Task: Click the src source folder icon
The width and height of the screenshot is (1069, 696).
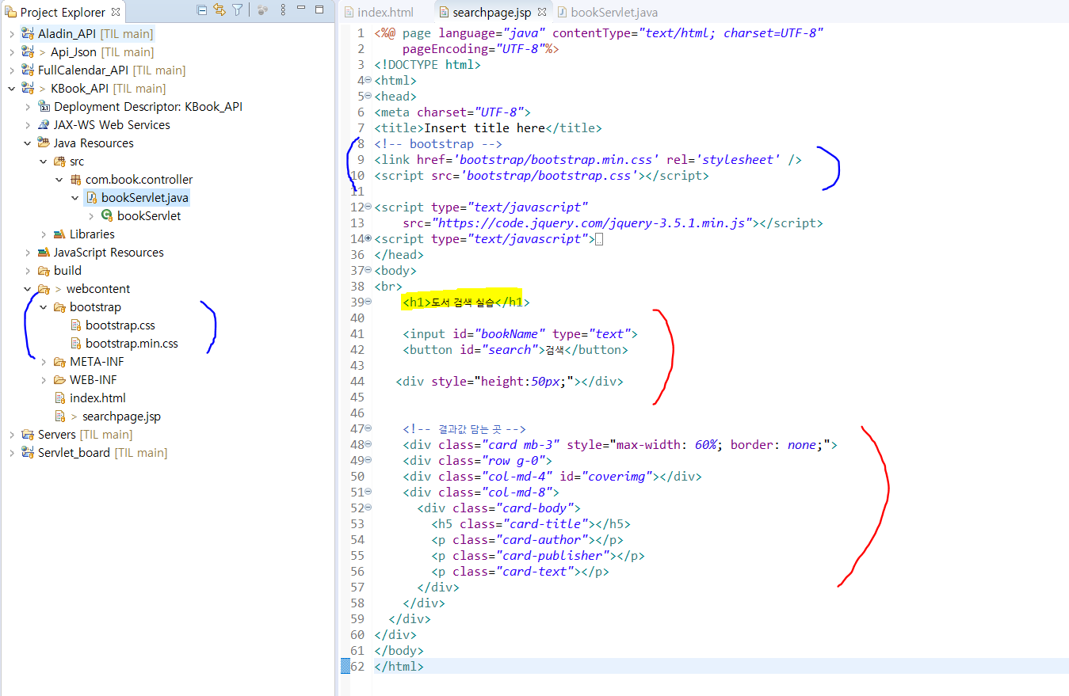Action: [59, 162]
